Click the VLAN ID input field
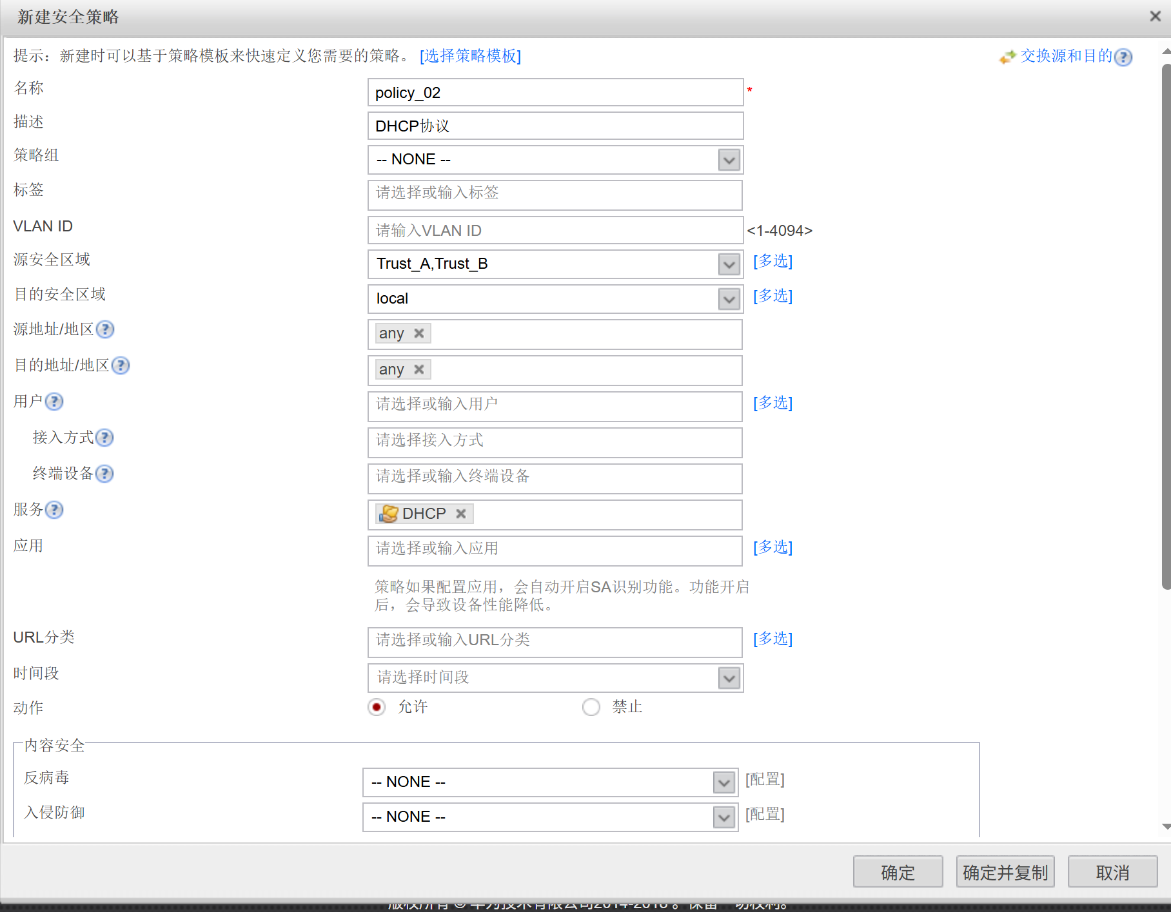 coord(556,230)
